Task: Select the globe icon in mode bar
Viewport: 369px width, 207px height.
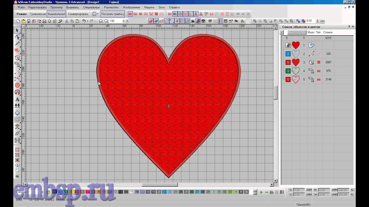Action: (x=94, y=14)
